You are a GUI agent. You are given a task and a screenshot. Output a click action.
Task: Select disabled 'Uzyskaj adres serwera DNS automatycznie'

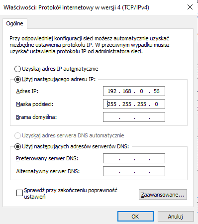click(x=17, y=135)
